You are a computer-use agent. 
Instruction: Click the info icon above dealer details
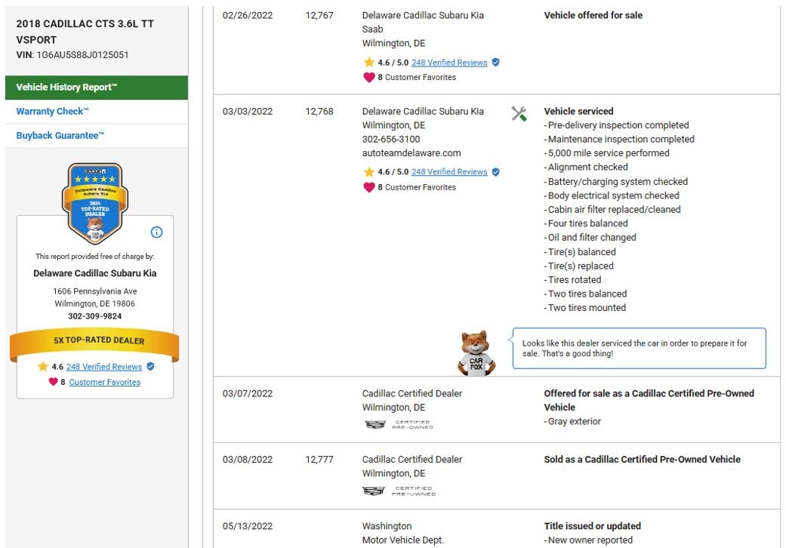(x=157, y=232)
